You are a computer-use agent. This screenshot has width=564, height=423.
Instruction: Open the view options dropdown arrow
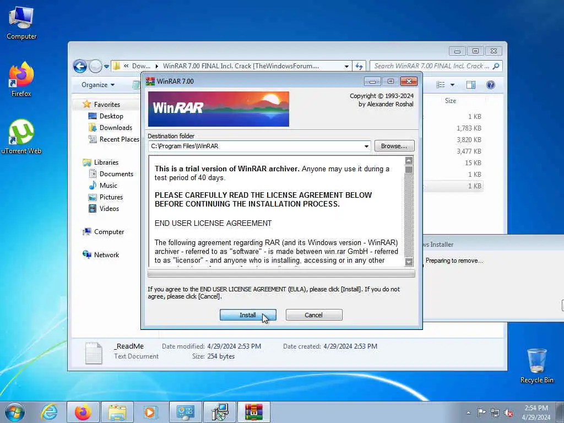[453, 85]
